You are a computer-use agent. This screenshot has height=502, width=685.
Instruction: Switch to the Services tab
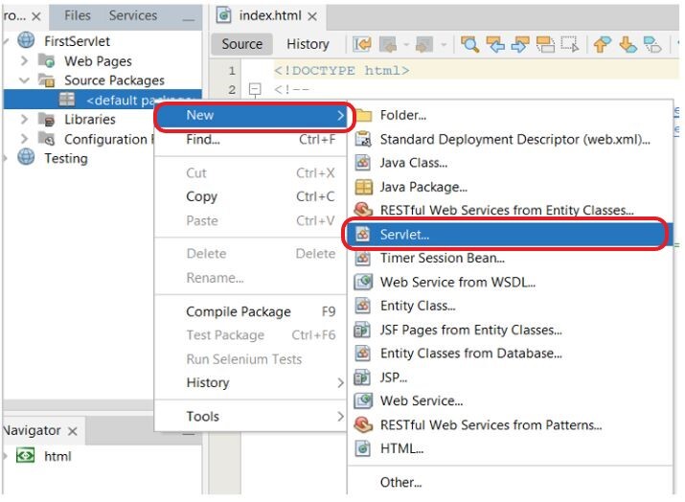(132, 15)
